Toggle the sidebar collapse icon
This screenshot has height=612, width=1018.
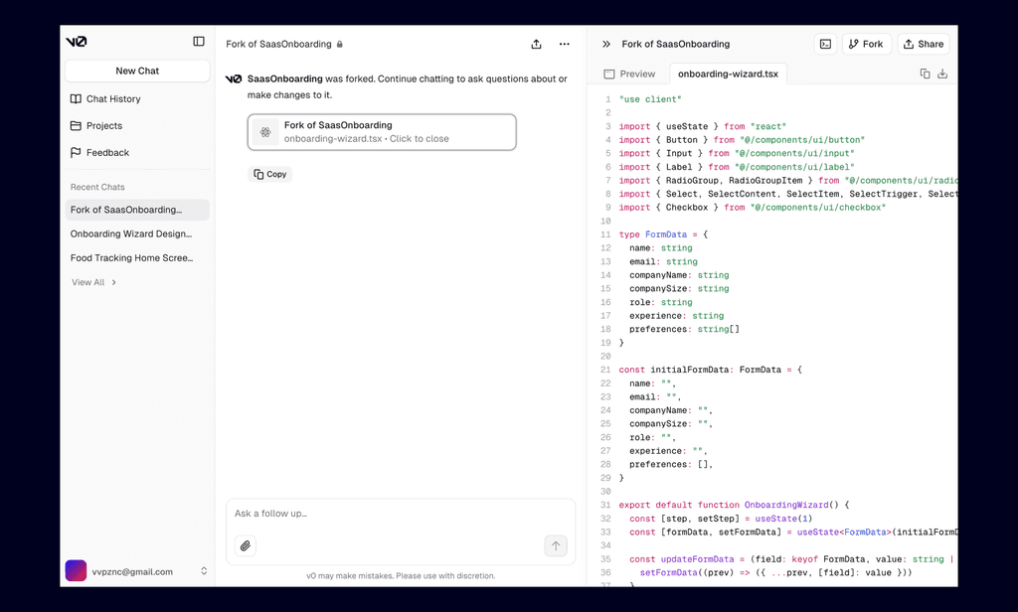click(x=196, y=42)
